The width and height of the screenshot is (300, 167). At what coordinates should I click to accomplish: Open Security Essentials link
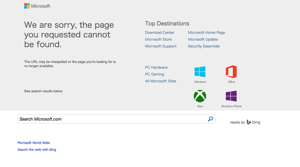point(204,46)
